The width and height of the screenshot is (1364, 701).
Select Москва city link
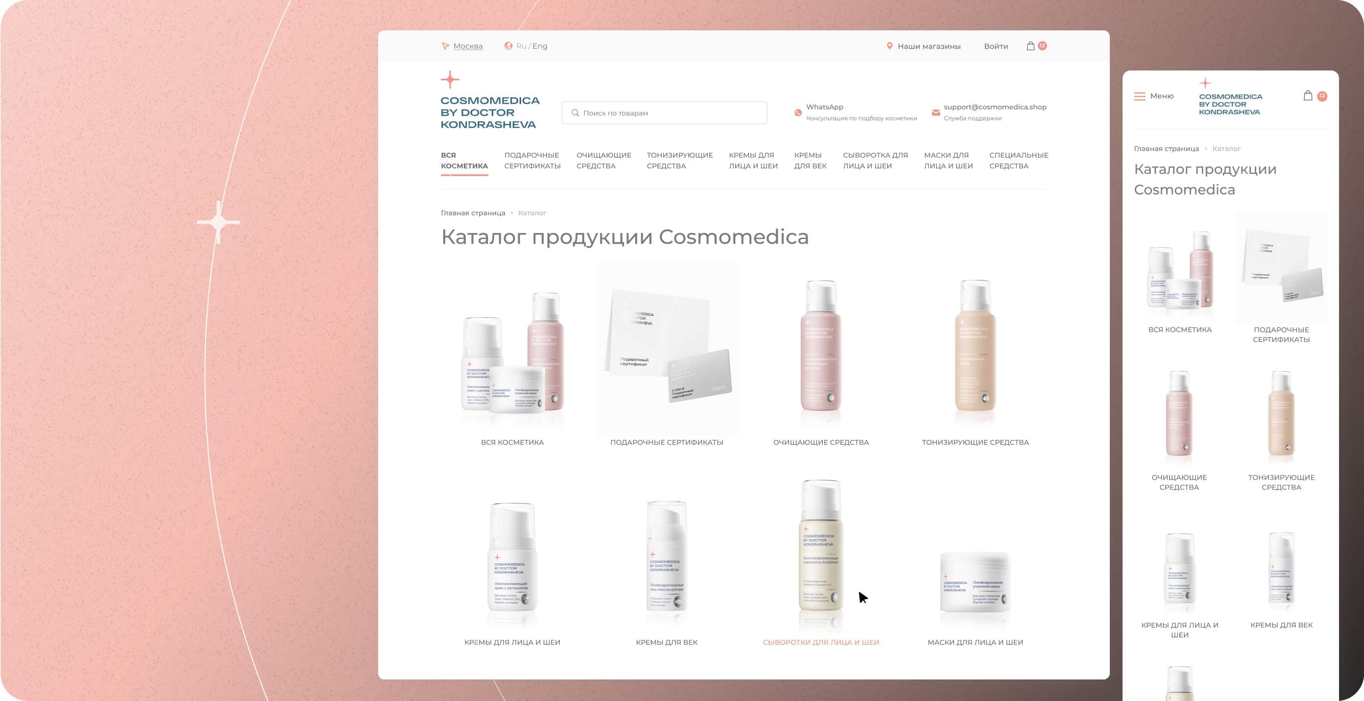click(468, 46)
